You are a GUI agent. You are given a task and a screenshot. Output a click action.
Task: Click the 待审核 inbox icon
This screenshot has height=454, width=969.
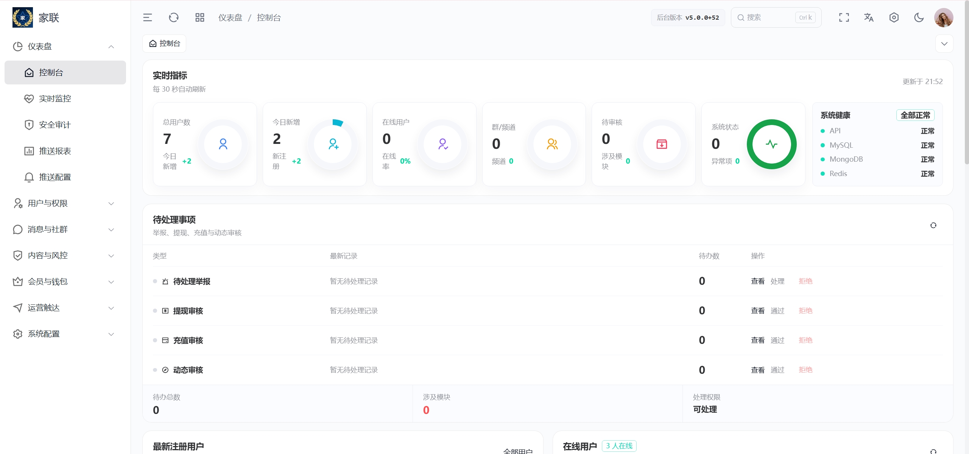point(662,144)
